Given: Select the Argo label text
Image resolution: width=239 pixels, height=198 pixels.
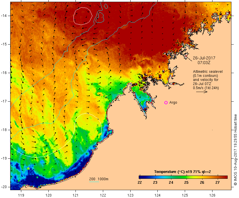Looking at the screenshot, I should [x=173, y=103].
